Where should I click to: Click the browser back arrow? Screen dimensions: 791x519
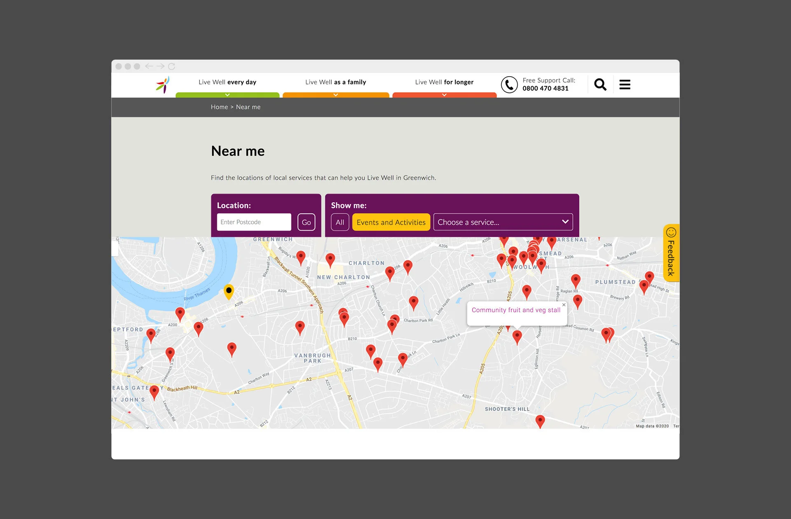tap(149, 66)
